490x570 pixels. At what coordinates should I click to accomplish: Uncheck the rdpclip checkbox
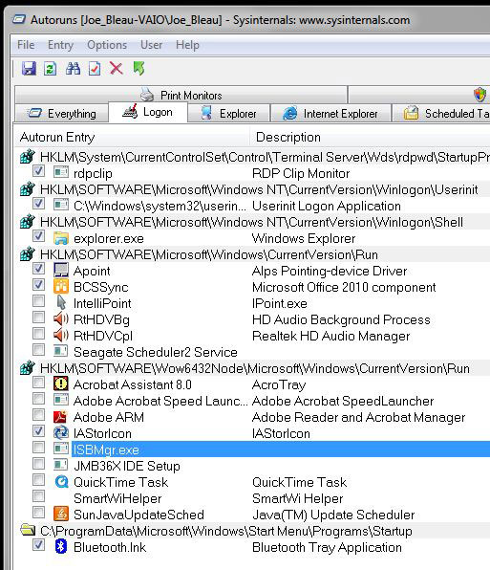coord(38,171)
